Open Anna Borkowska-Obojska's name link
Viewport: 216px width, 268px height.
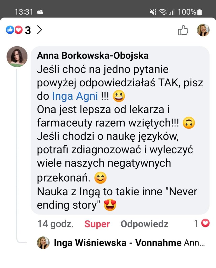pos(93,55)
